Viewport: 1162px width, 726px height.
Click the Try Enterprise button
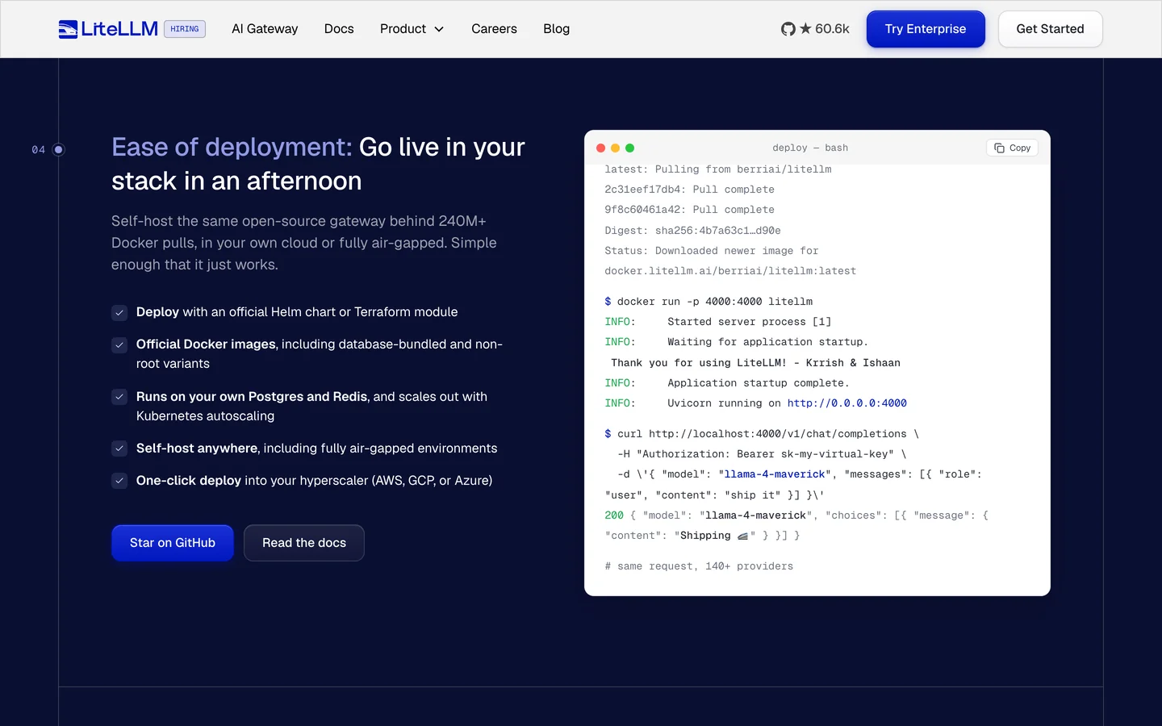click(926, 29)
